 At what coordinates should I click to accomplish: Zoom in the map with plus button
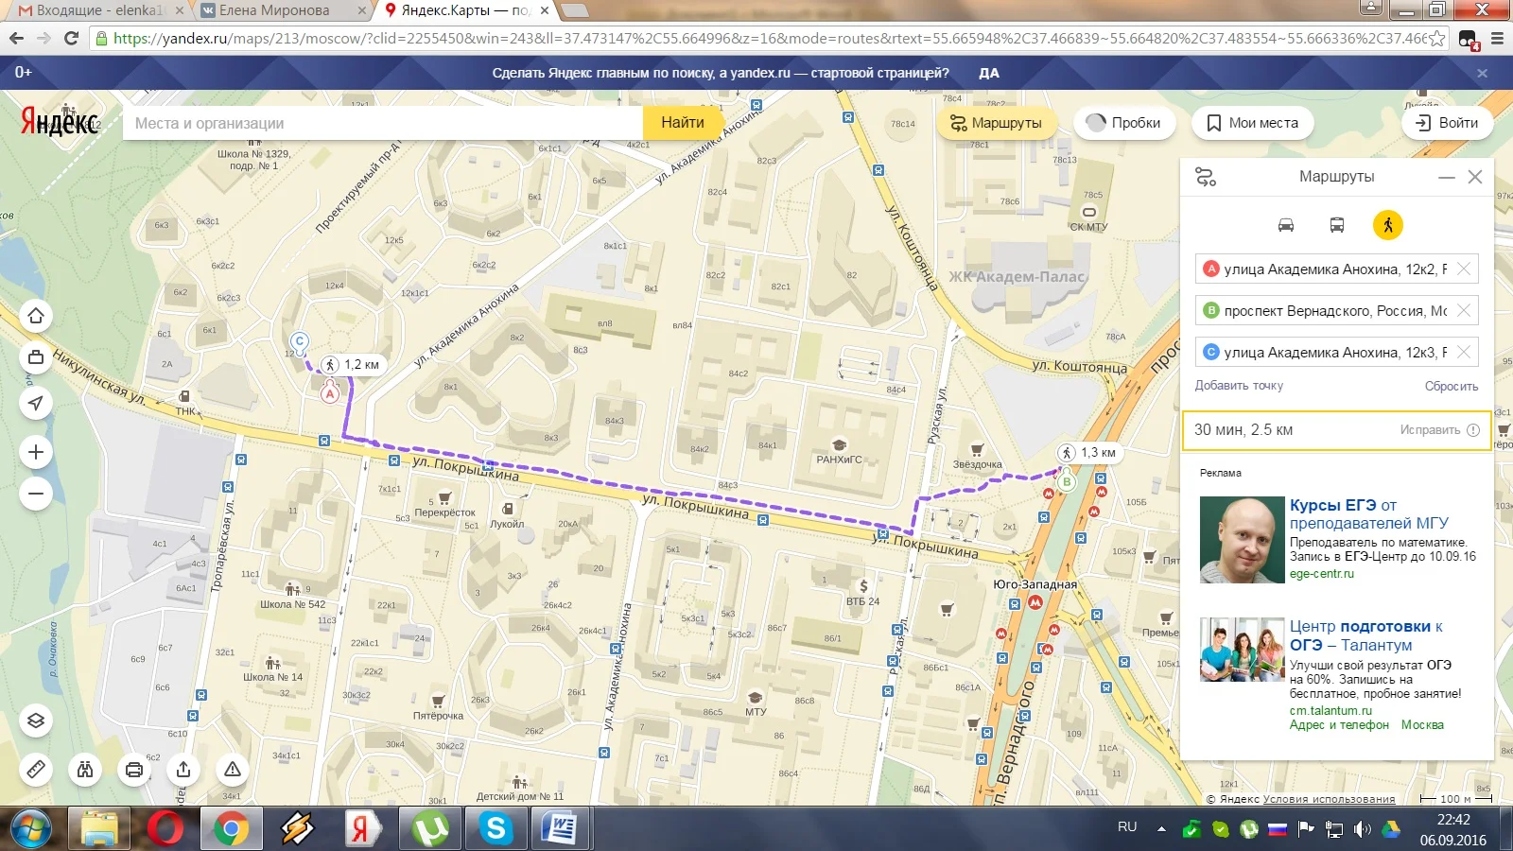36,452
